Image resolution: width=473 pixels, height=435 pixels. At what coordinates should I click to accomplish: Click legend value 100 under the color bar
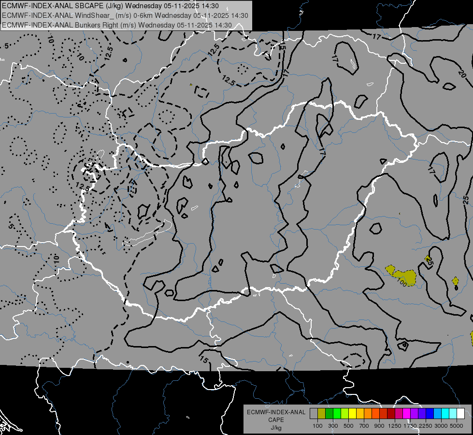pos(317,426)
